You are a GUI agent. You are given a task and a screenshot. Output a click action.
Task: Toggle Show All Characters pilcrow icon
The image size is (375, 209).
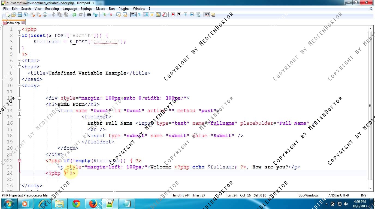[x=139, y=15]
